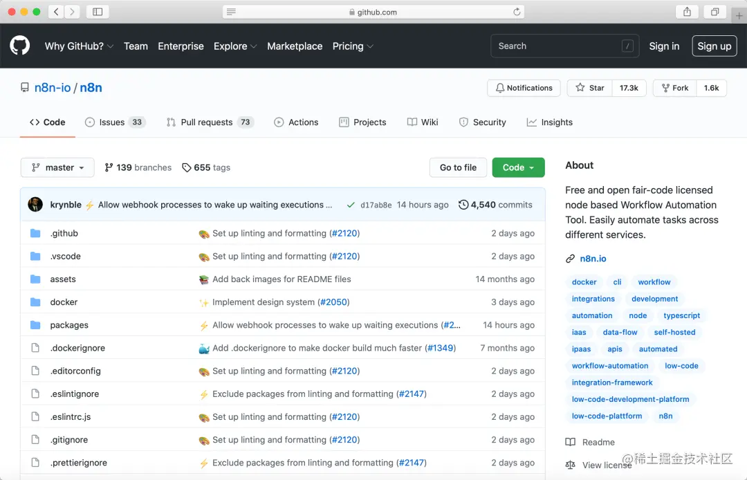747x480 pixels.
Task: Go to the Projects tab
Action: coord(362,122)
